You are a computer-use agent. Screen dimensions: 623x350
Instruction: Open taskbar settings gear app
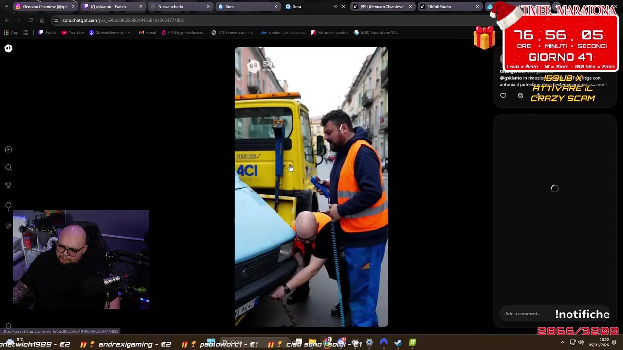[x=369, y=343]
